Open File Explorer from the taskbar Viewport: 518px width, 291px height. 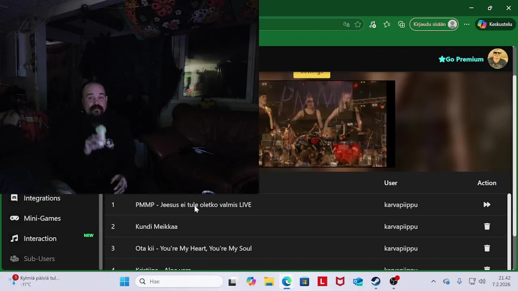[269, 281]
